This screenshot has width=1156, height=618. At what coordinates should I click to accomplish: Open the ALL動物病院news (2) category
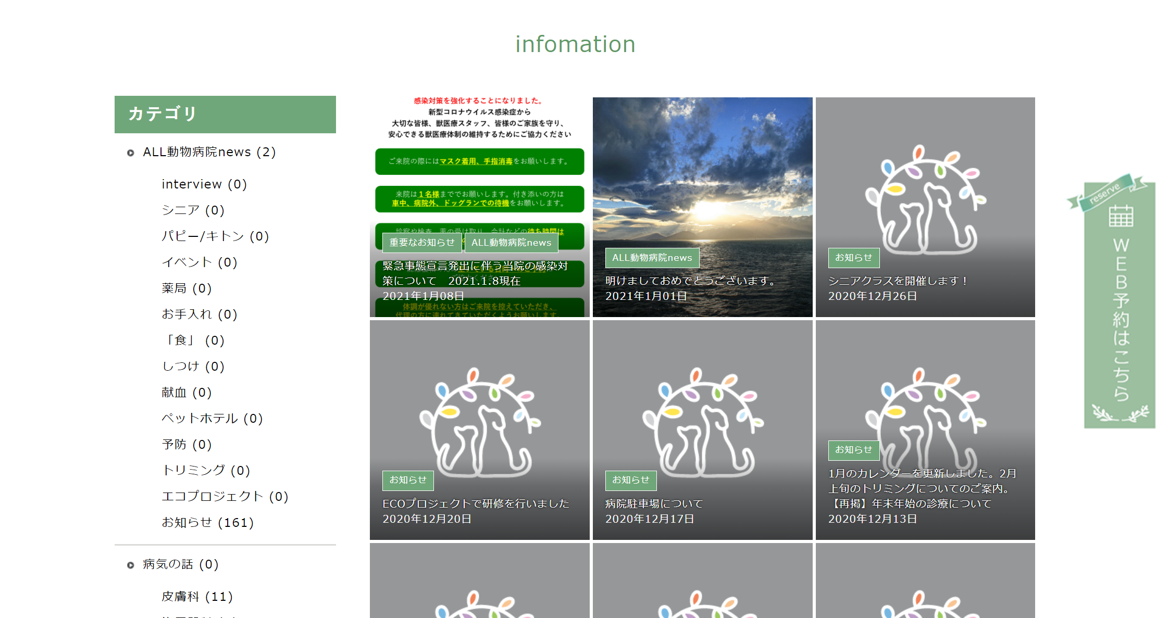coord(209,152)
